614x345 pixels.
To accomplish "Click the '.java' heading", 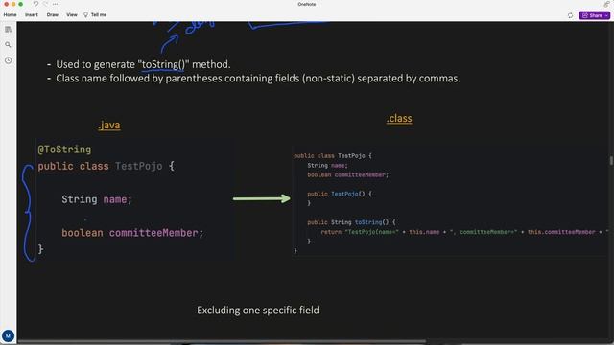I will tap(109, 126).
